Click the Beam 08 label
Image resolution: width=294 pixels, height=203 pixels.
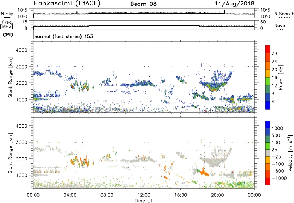(143, 4)
